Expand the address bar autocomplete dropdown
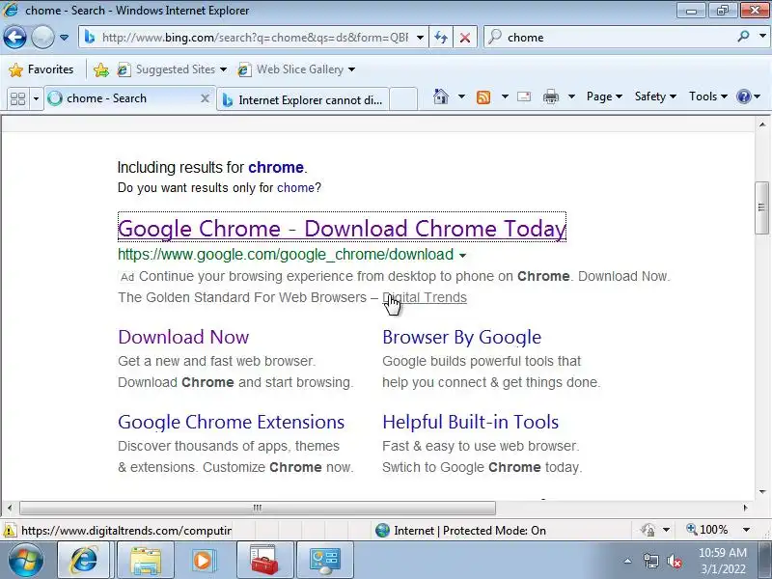 click(420, 38)
